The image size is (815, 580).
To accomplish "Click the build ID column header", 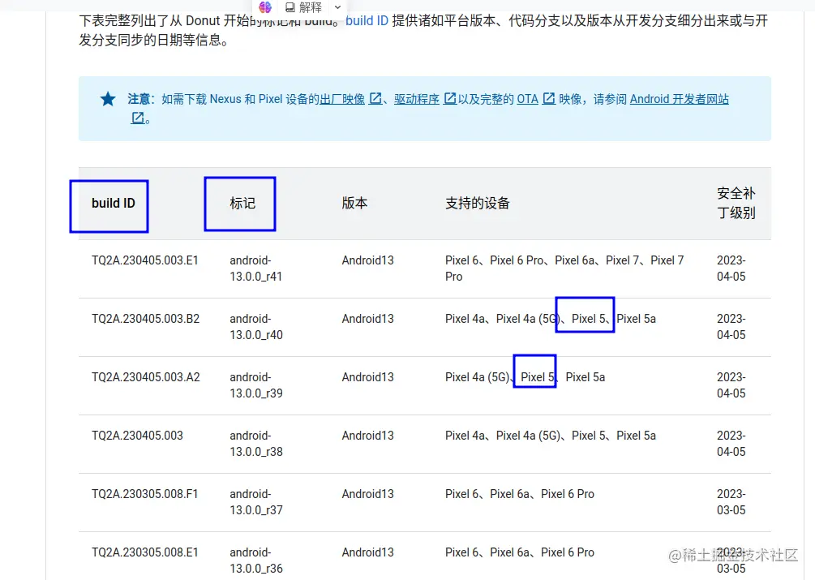I will pos(114,204).
